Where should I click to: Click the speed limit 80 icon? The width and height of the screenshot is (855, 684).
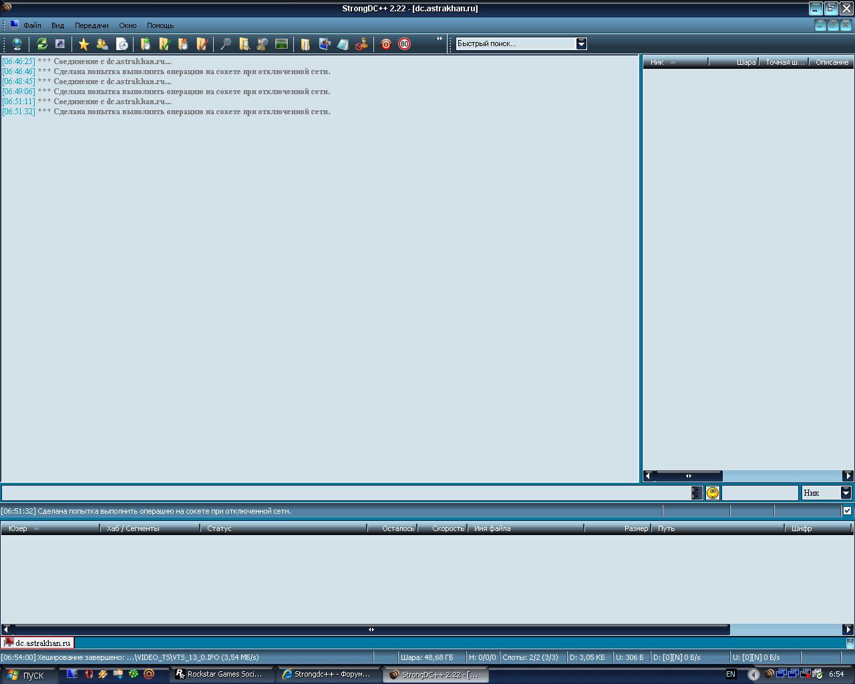coord(404,44)
